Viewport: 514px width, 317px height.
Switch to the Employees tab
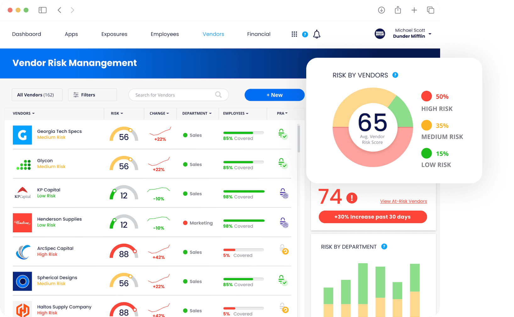[164, 34]
